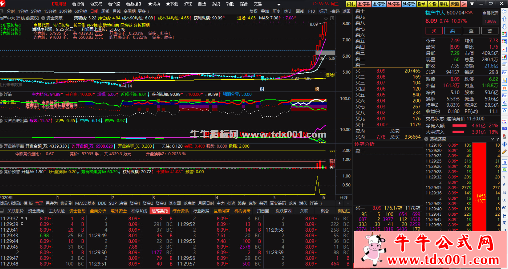This screenshot has height=269, width=508.
Task: Click the skin shirt icon in title bar
Action: (x=472, y=4)
